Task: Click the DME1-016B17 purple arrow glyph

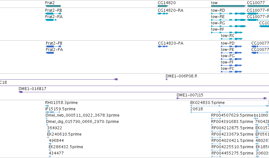Action: [21, 92]
